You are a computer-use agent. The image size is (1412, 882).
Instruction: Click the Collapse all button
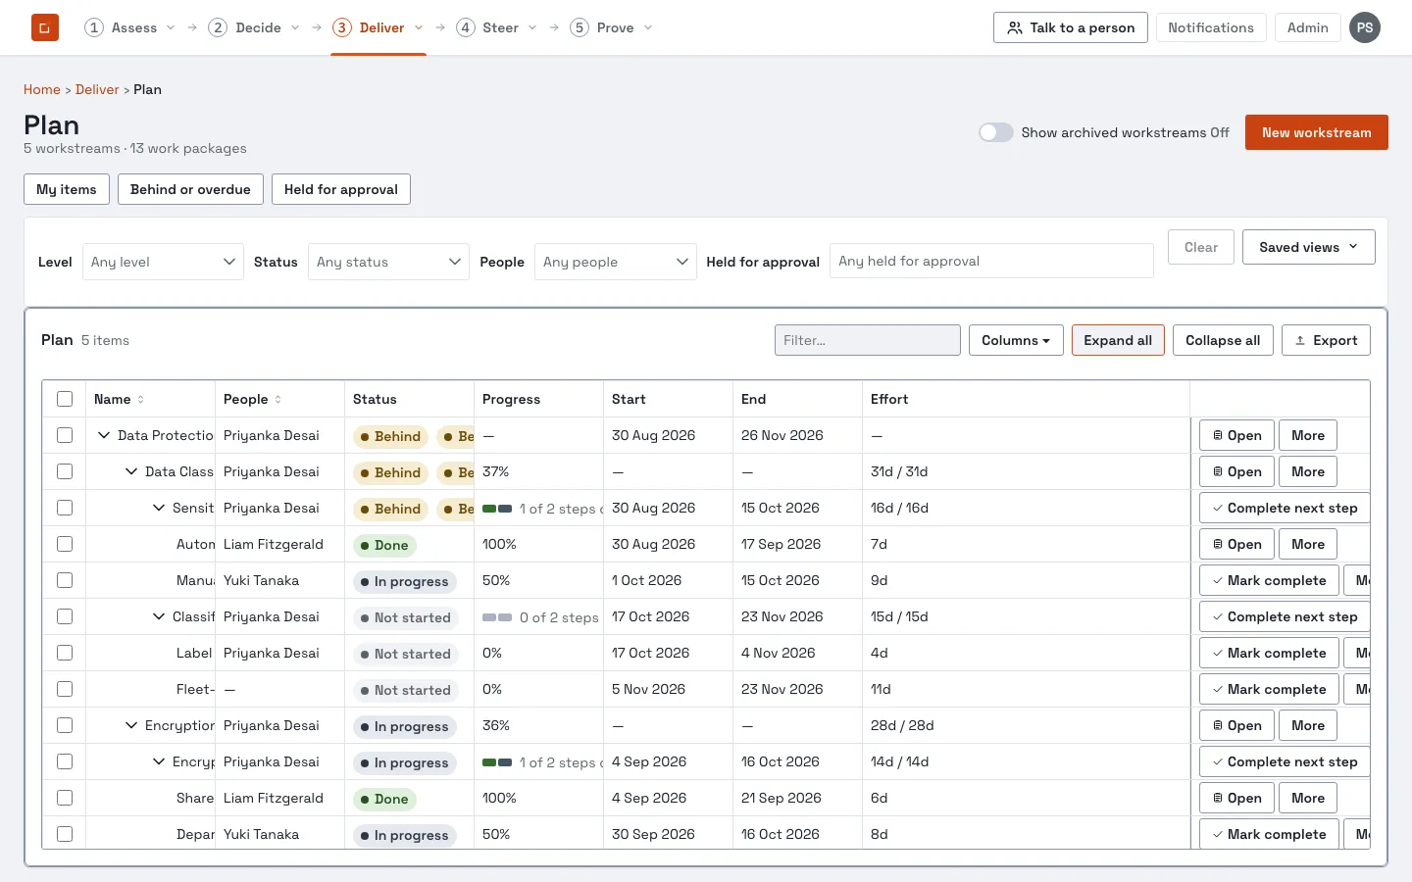coord(1223,340)
